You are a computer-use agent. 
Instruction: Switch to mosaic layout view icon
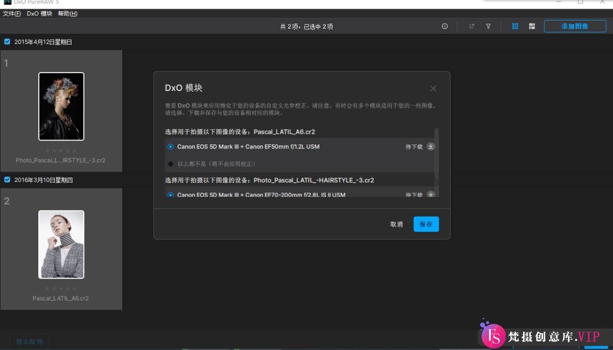(532, 26)
